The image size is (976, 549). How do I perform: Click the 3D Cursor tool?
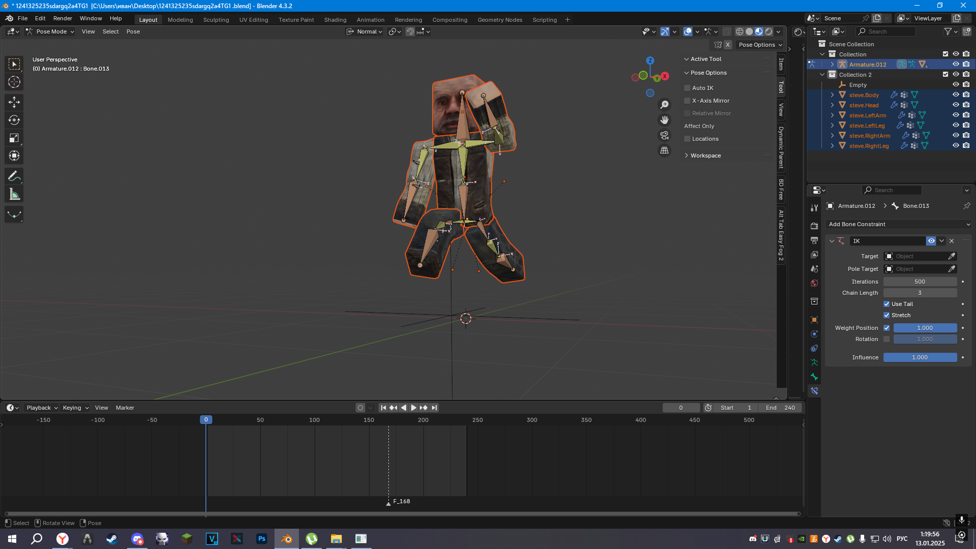click(x=14, y=82)
